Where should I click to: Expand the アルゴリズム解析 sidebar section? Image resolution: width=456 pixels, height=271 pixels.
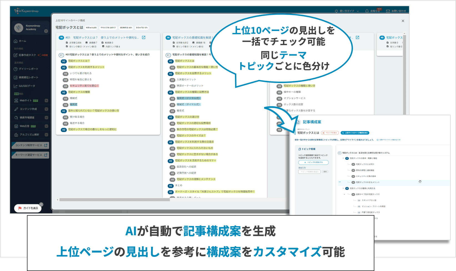(46, 135)
